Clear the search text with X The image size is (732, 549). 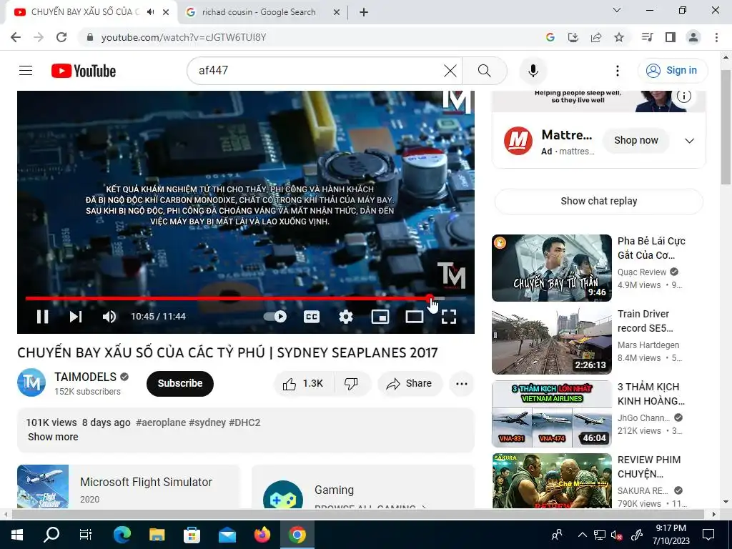(x=450, y=71)
